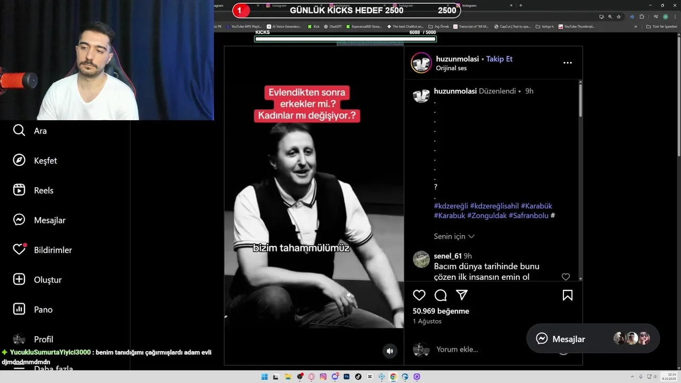Open CapCut in the taskbar
681x383 pixels.
370,377
